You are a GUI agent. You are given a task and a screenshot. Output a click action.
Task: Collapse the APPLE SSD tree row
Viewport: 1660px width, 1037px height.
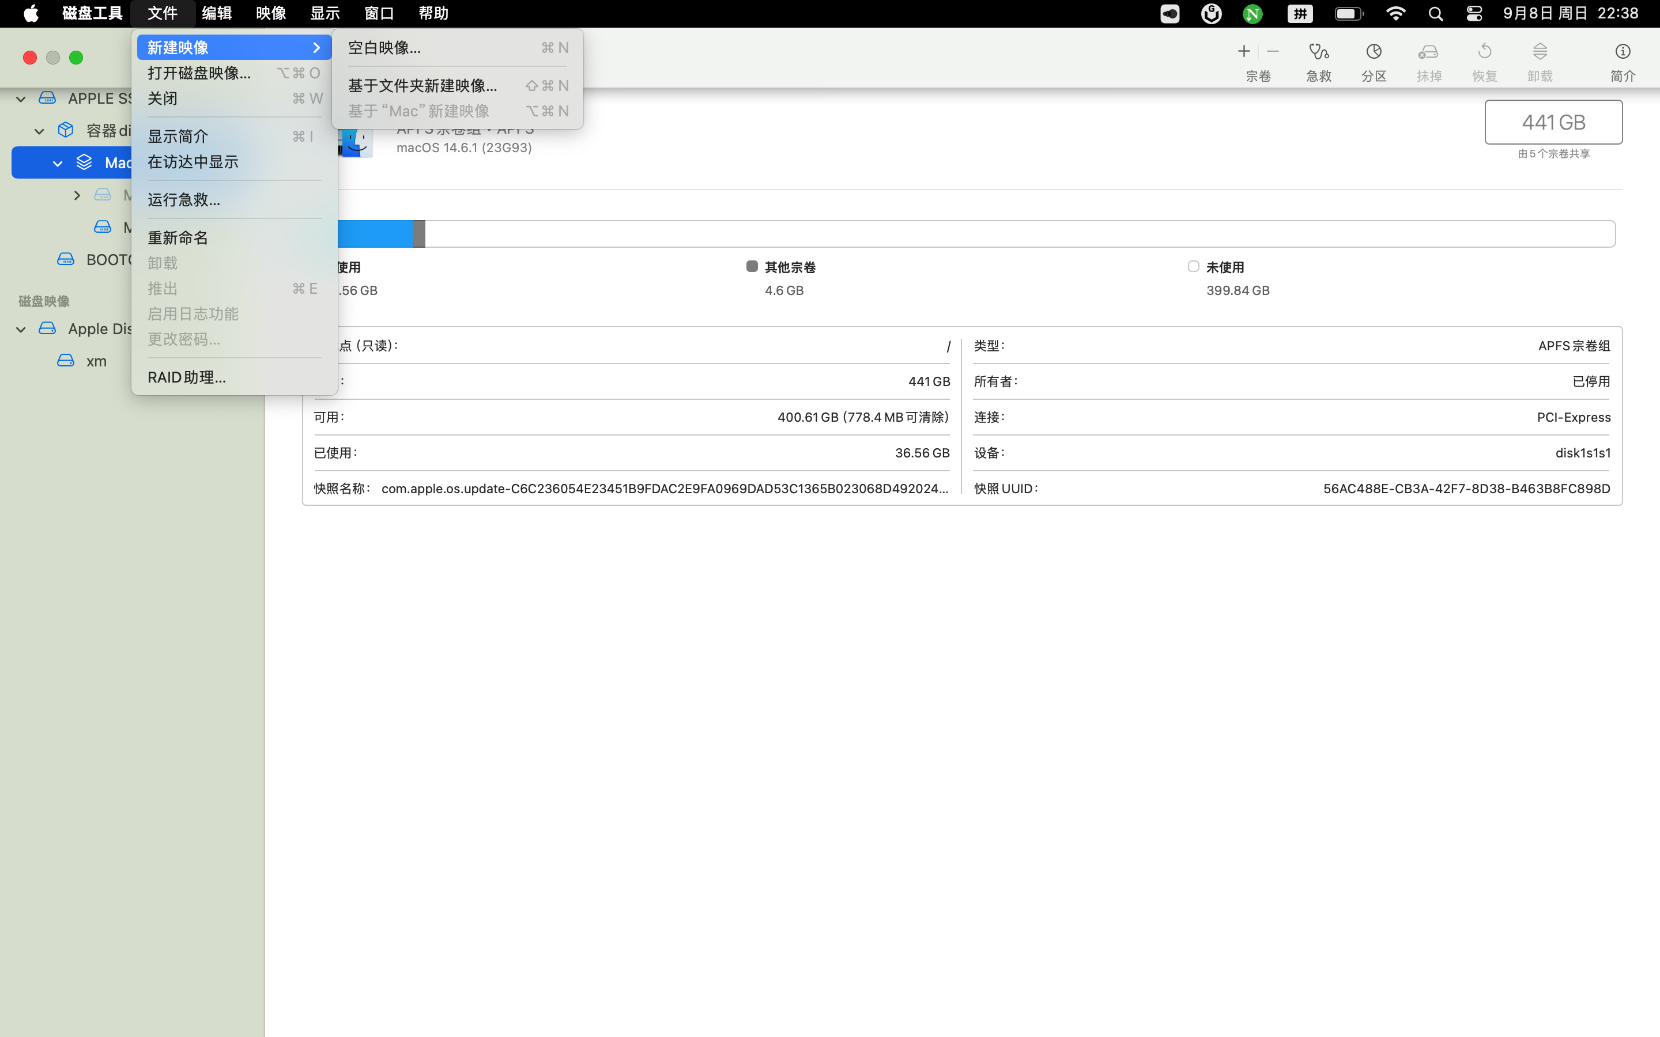21,99
